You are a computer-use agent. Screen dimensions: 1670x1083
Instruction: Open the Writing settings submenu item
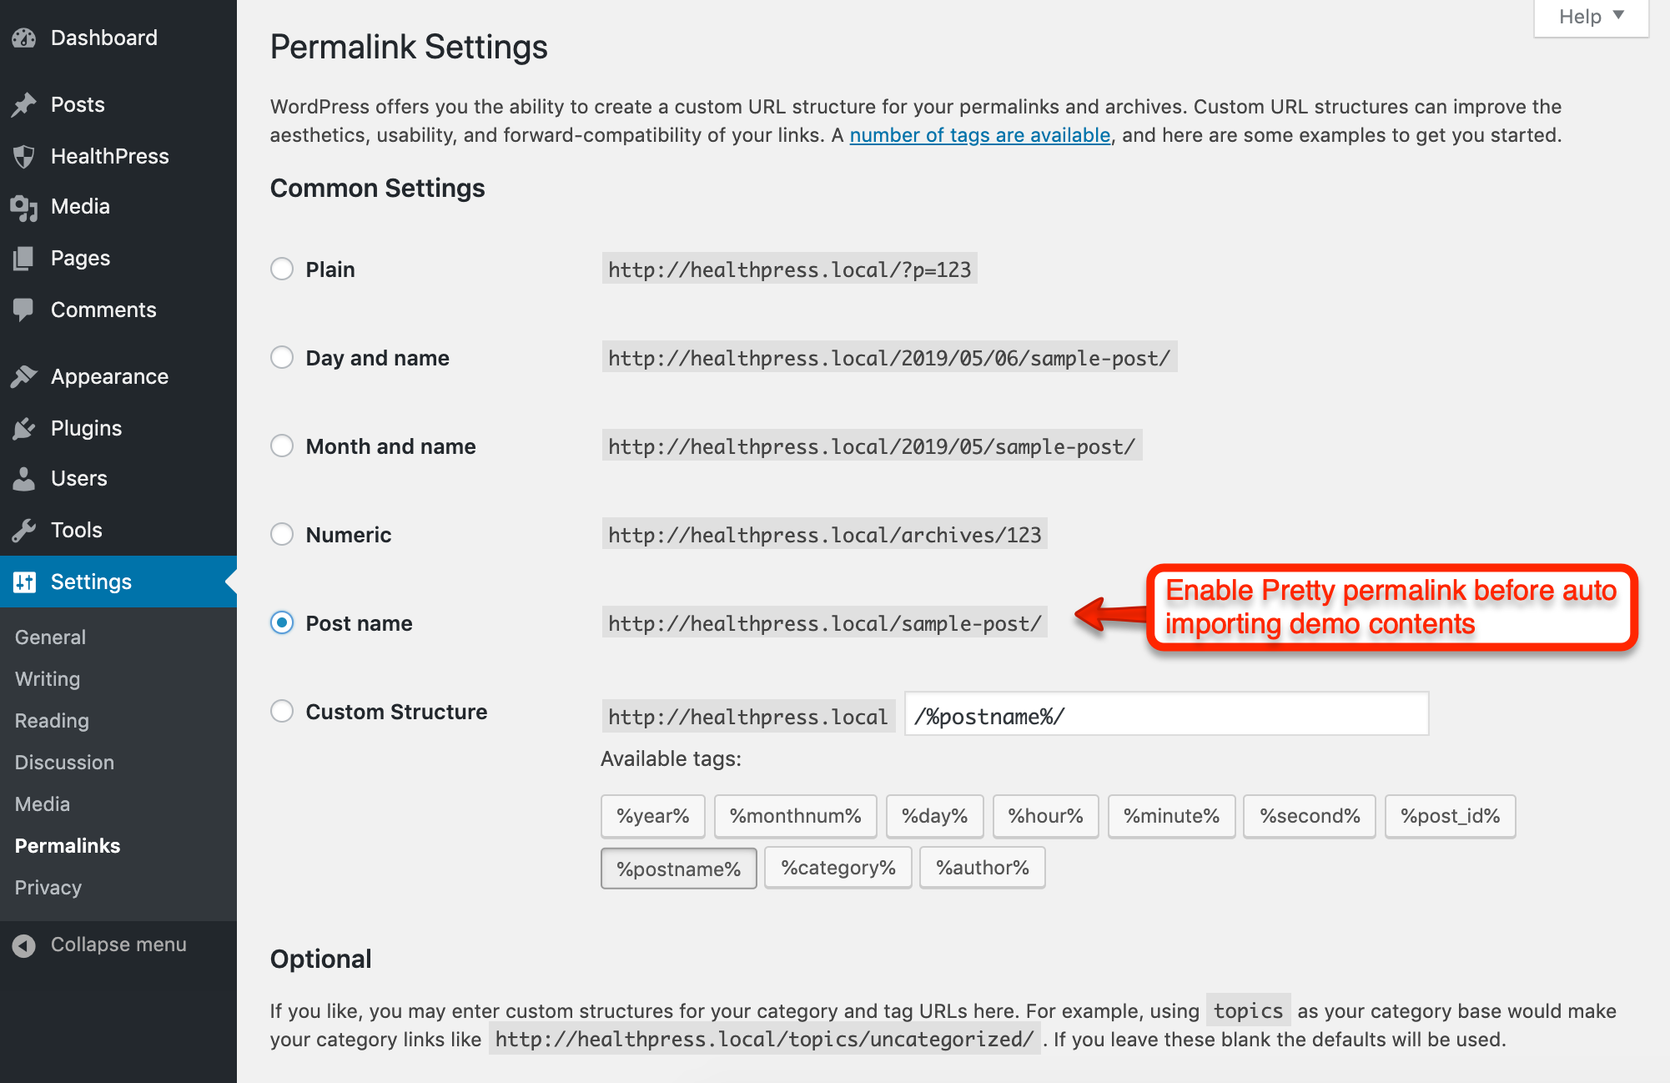pos(48,679)
